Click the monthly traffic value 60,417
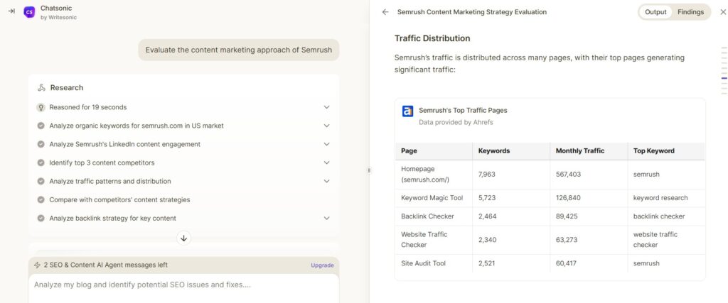This screenshot has width=728, height=303. click(x=567, y=263)
